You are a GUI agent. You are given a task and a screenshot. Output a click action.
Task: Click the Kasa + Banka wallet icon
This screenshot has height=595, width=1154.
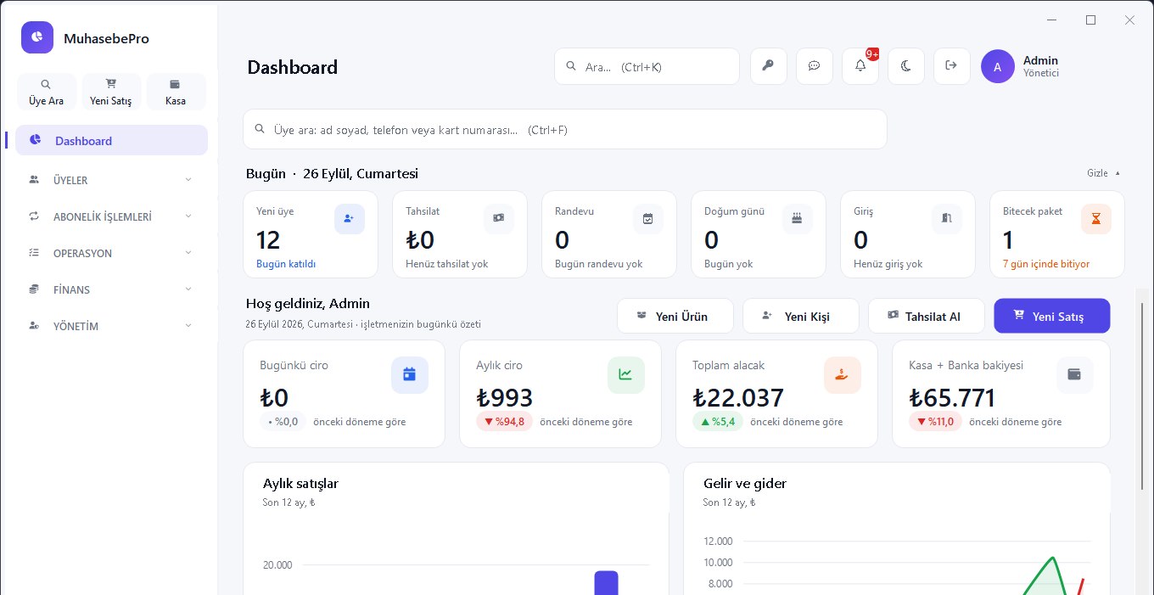1075,375
